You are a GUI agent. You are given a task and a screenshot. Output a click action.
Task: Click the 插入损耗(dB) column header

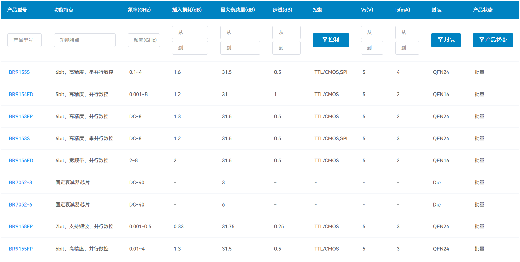(187, 10)
